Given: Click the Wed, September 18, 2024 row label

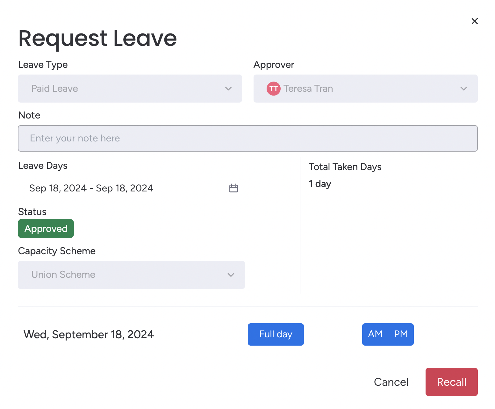Looking at the screenshot, I should pos(89,334).
